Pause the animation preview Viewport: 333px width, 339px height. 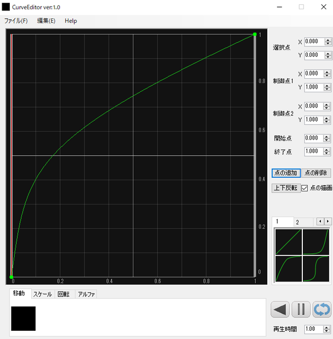pyautogui.click(x=301, y=309)
